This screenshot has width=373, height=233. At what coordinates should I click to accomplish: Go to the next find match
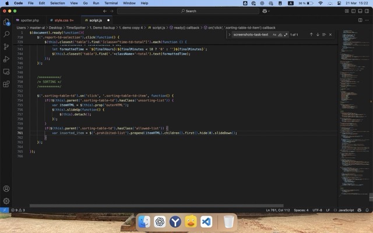318,35
